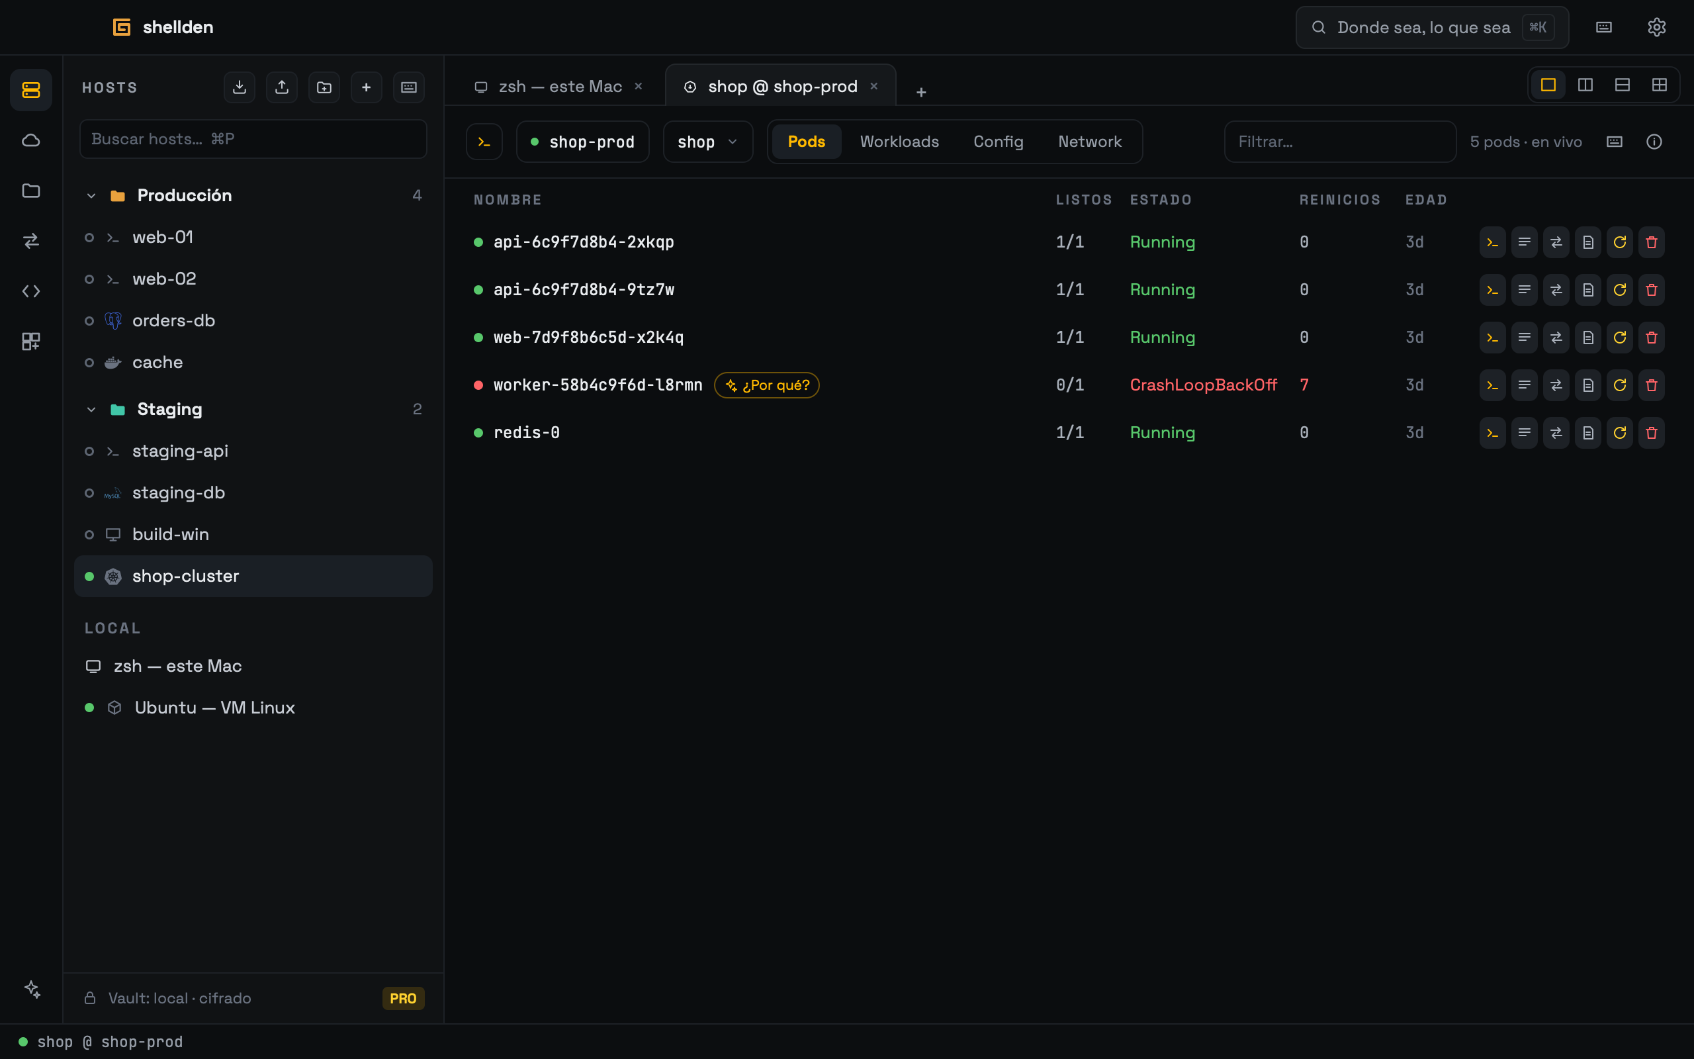Viewport: 1694px width, 1059px height.
Task: Open the port forwarding arrows icon in rail
Action: click(x=31, y=241)
